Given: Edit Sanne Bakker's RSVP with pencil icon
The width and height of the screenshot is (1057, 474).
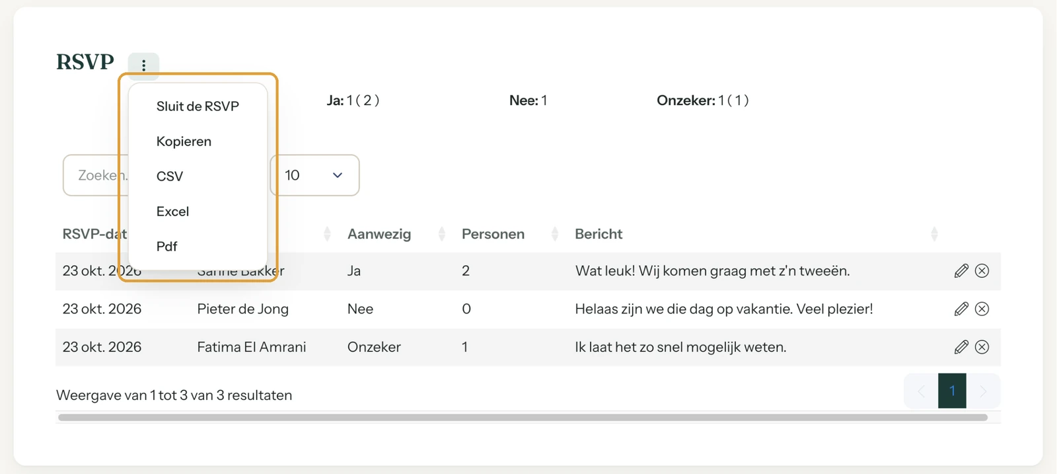Looking at the screenshot, I should tap(961, 271).
